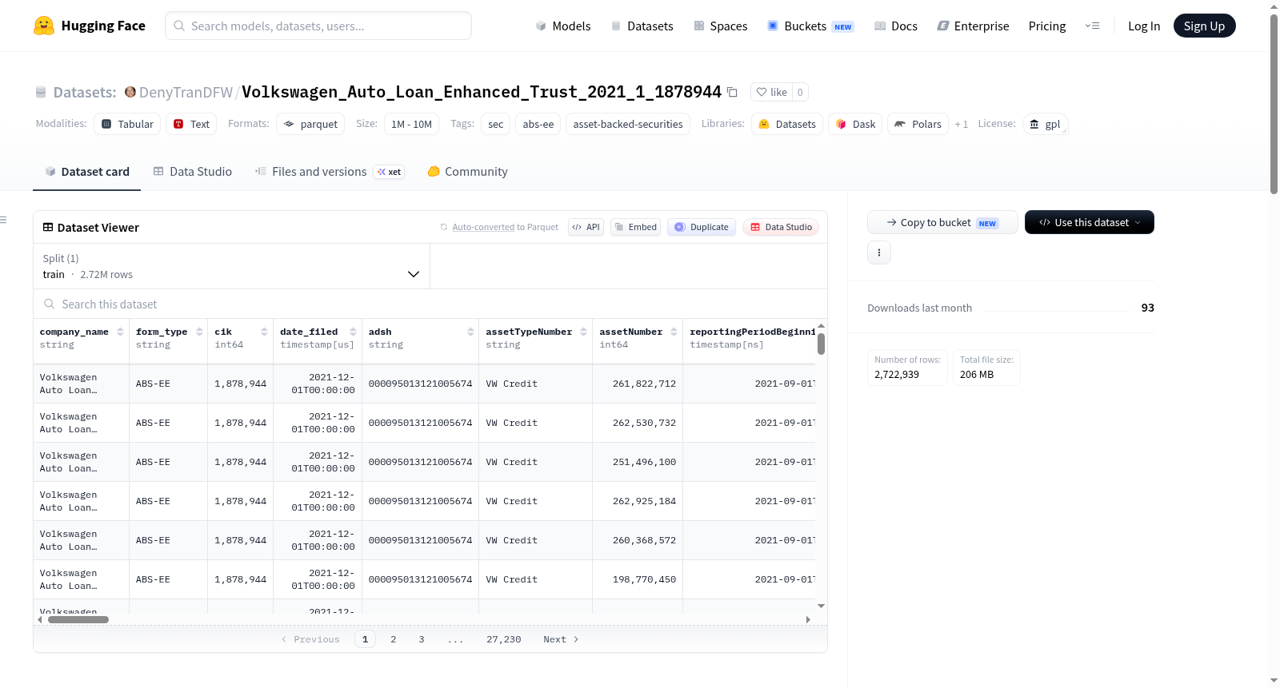1280x688 pixels.
Task: Switch to the Data Studio tab
Action: [193, 171]
